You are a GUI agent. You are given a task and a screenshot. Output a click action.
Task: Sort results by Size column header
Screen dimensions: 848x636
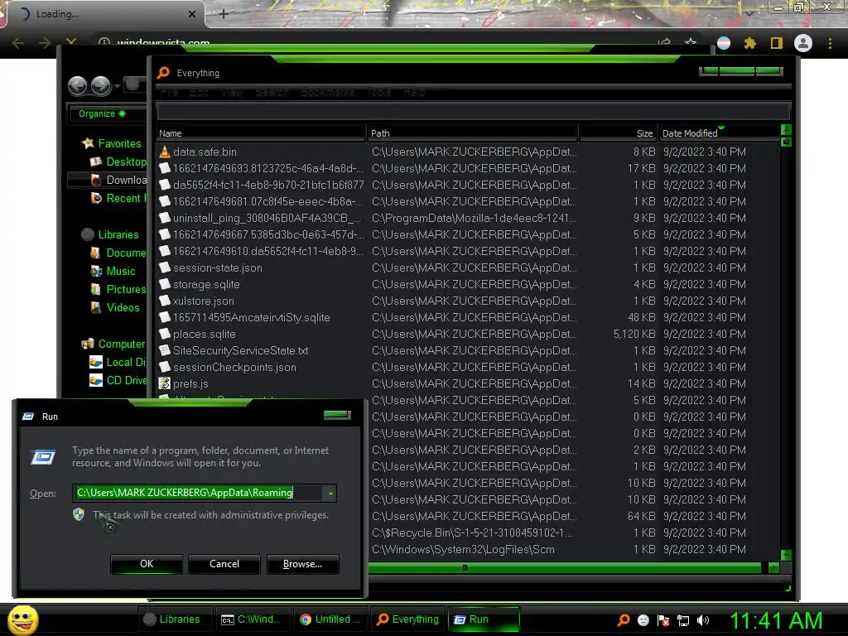point(618,133)
